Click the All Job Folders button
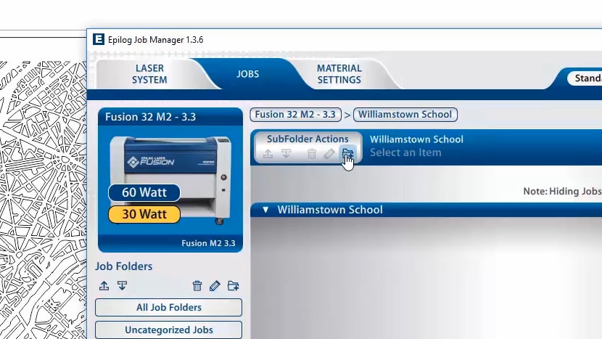 coord(168,308)
